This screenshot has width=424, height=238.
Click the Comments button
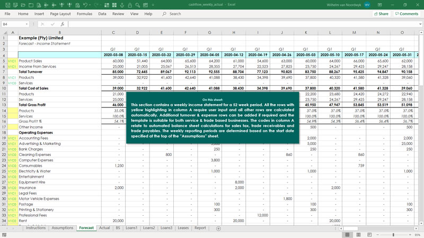(407, 14)
